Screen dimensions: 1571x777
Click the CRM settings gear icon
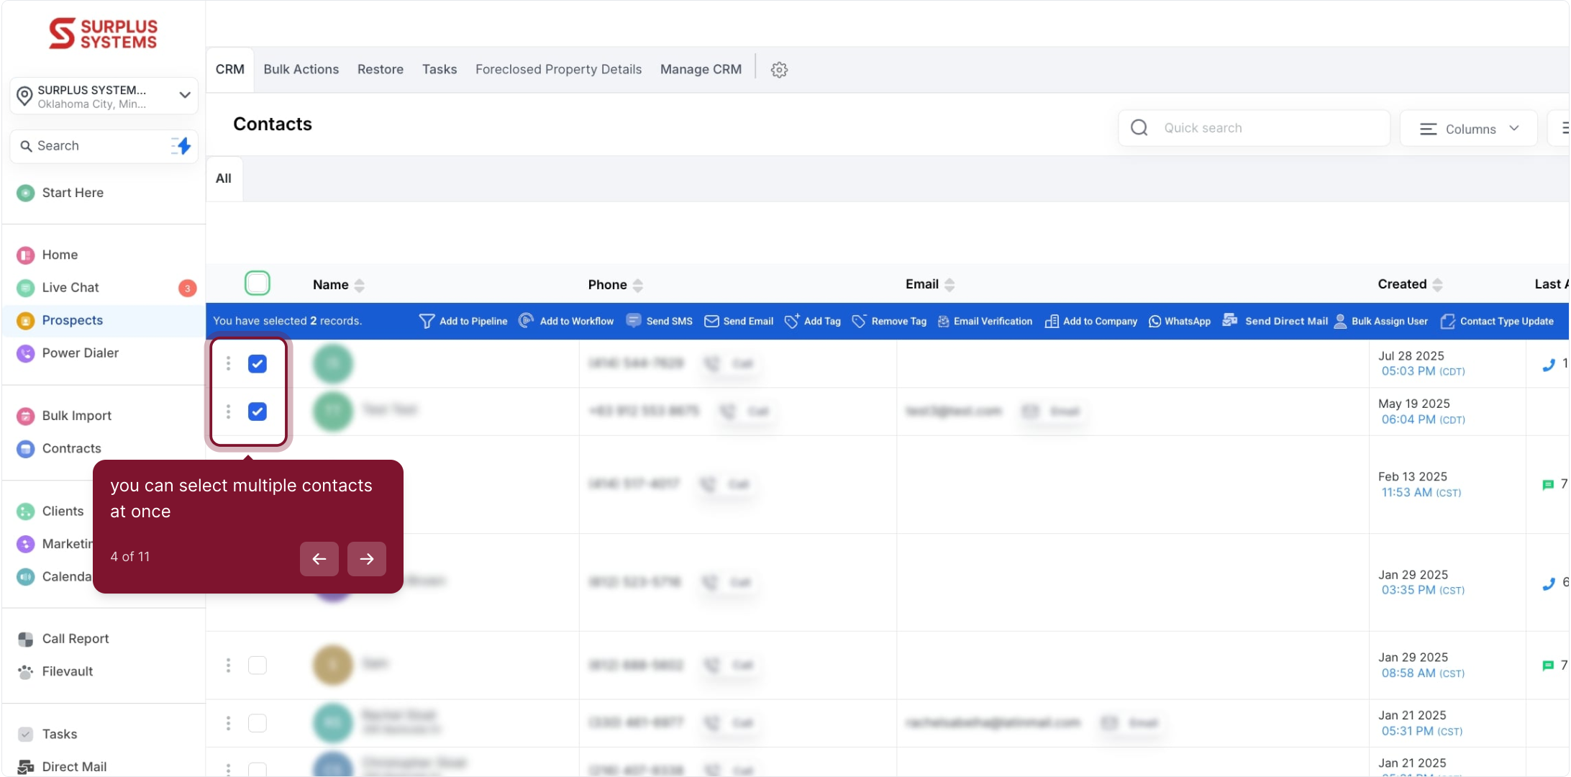779,70
